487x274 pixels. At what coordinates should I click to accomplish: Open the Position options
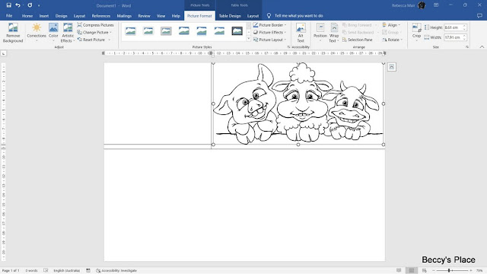[x=320, y=33]
